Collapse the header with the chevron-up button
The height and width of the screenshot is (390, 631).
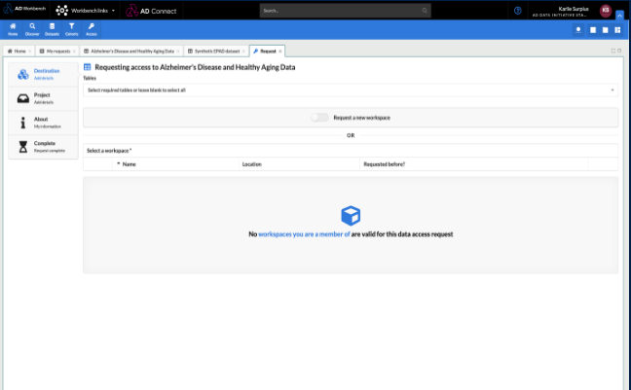pos(619,16)
